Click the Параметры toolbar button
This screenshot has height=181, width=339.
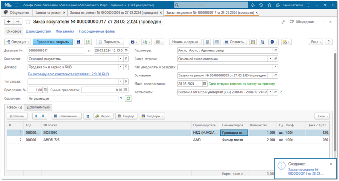click(x=110, y=42)
